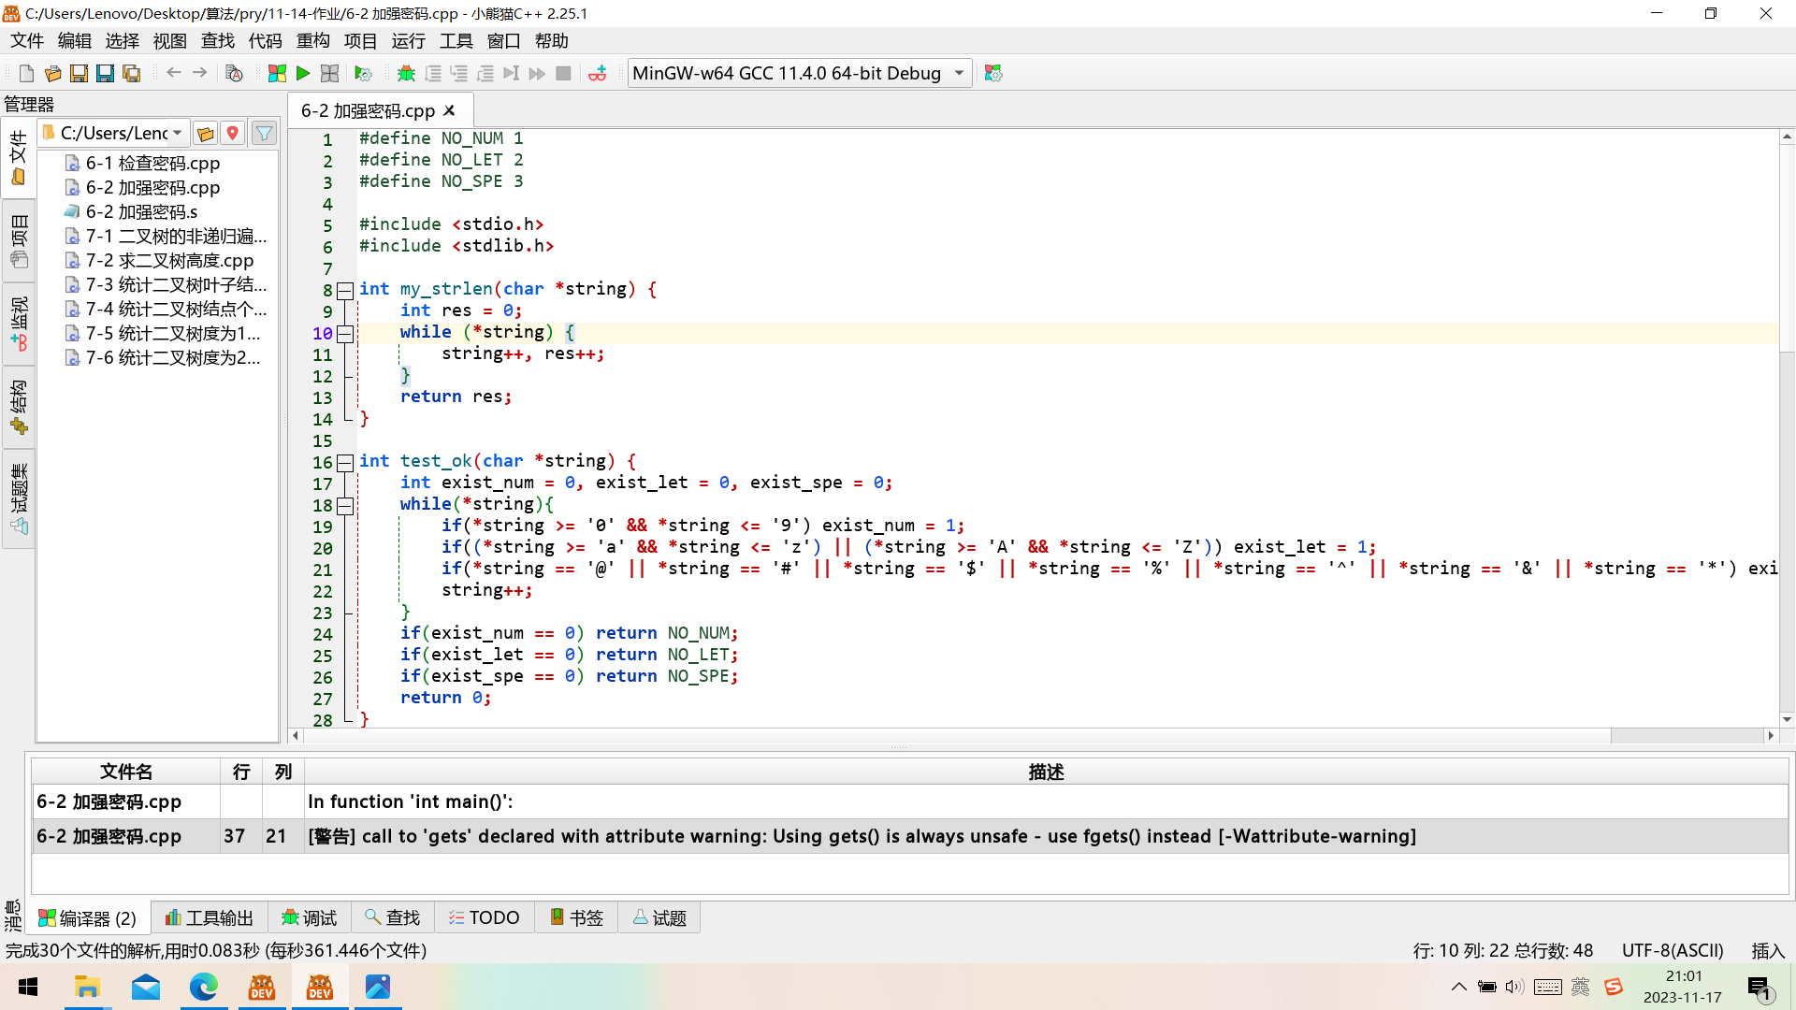Click the navigate back arrow button
Screen dimensions: 1796x1010
(x=173, y=73)
